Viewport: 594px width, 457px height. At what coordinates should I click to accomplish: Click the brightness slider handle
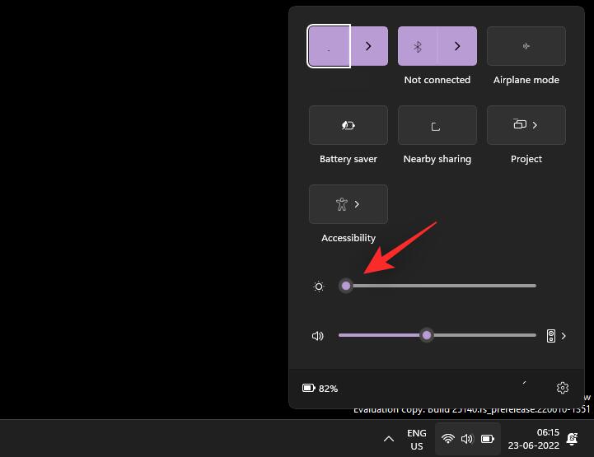(x=346, y=286)
